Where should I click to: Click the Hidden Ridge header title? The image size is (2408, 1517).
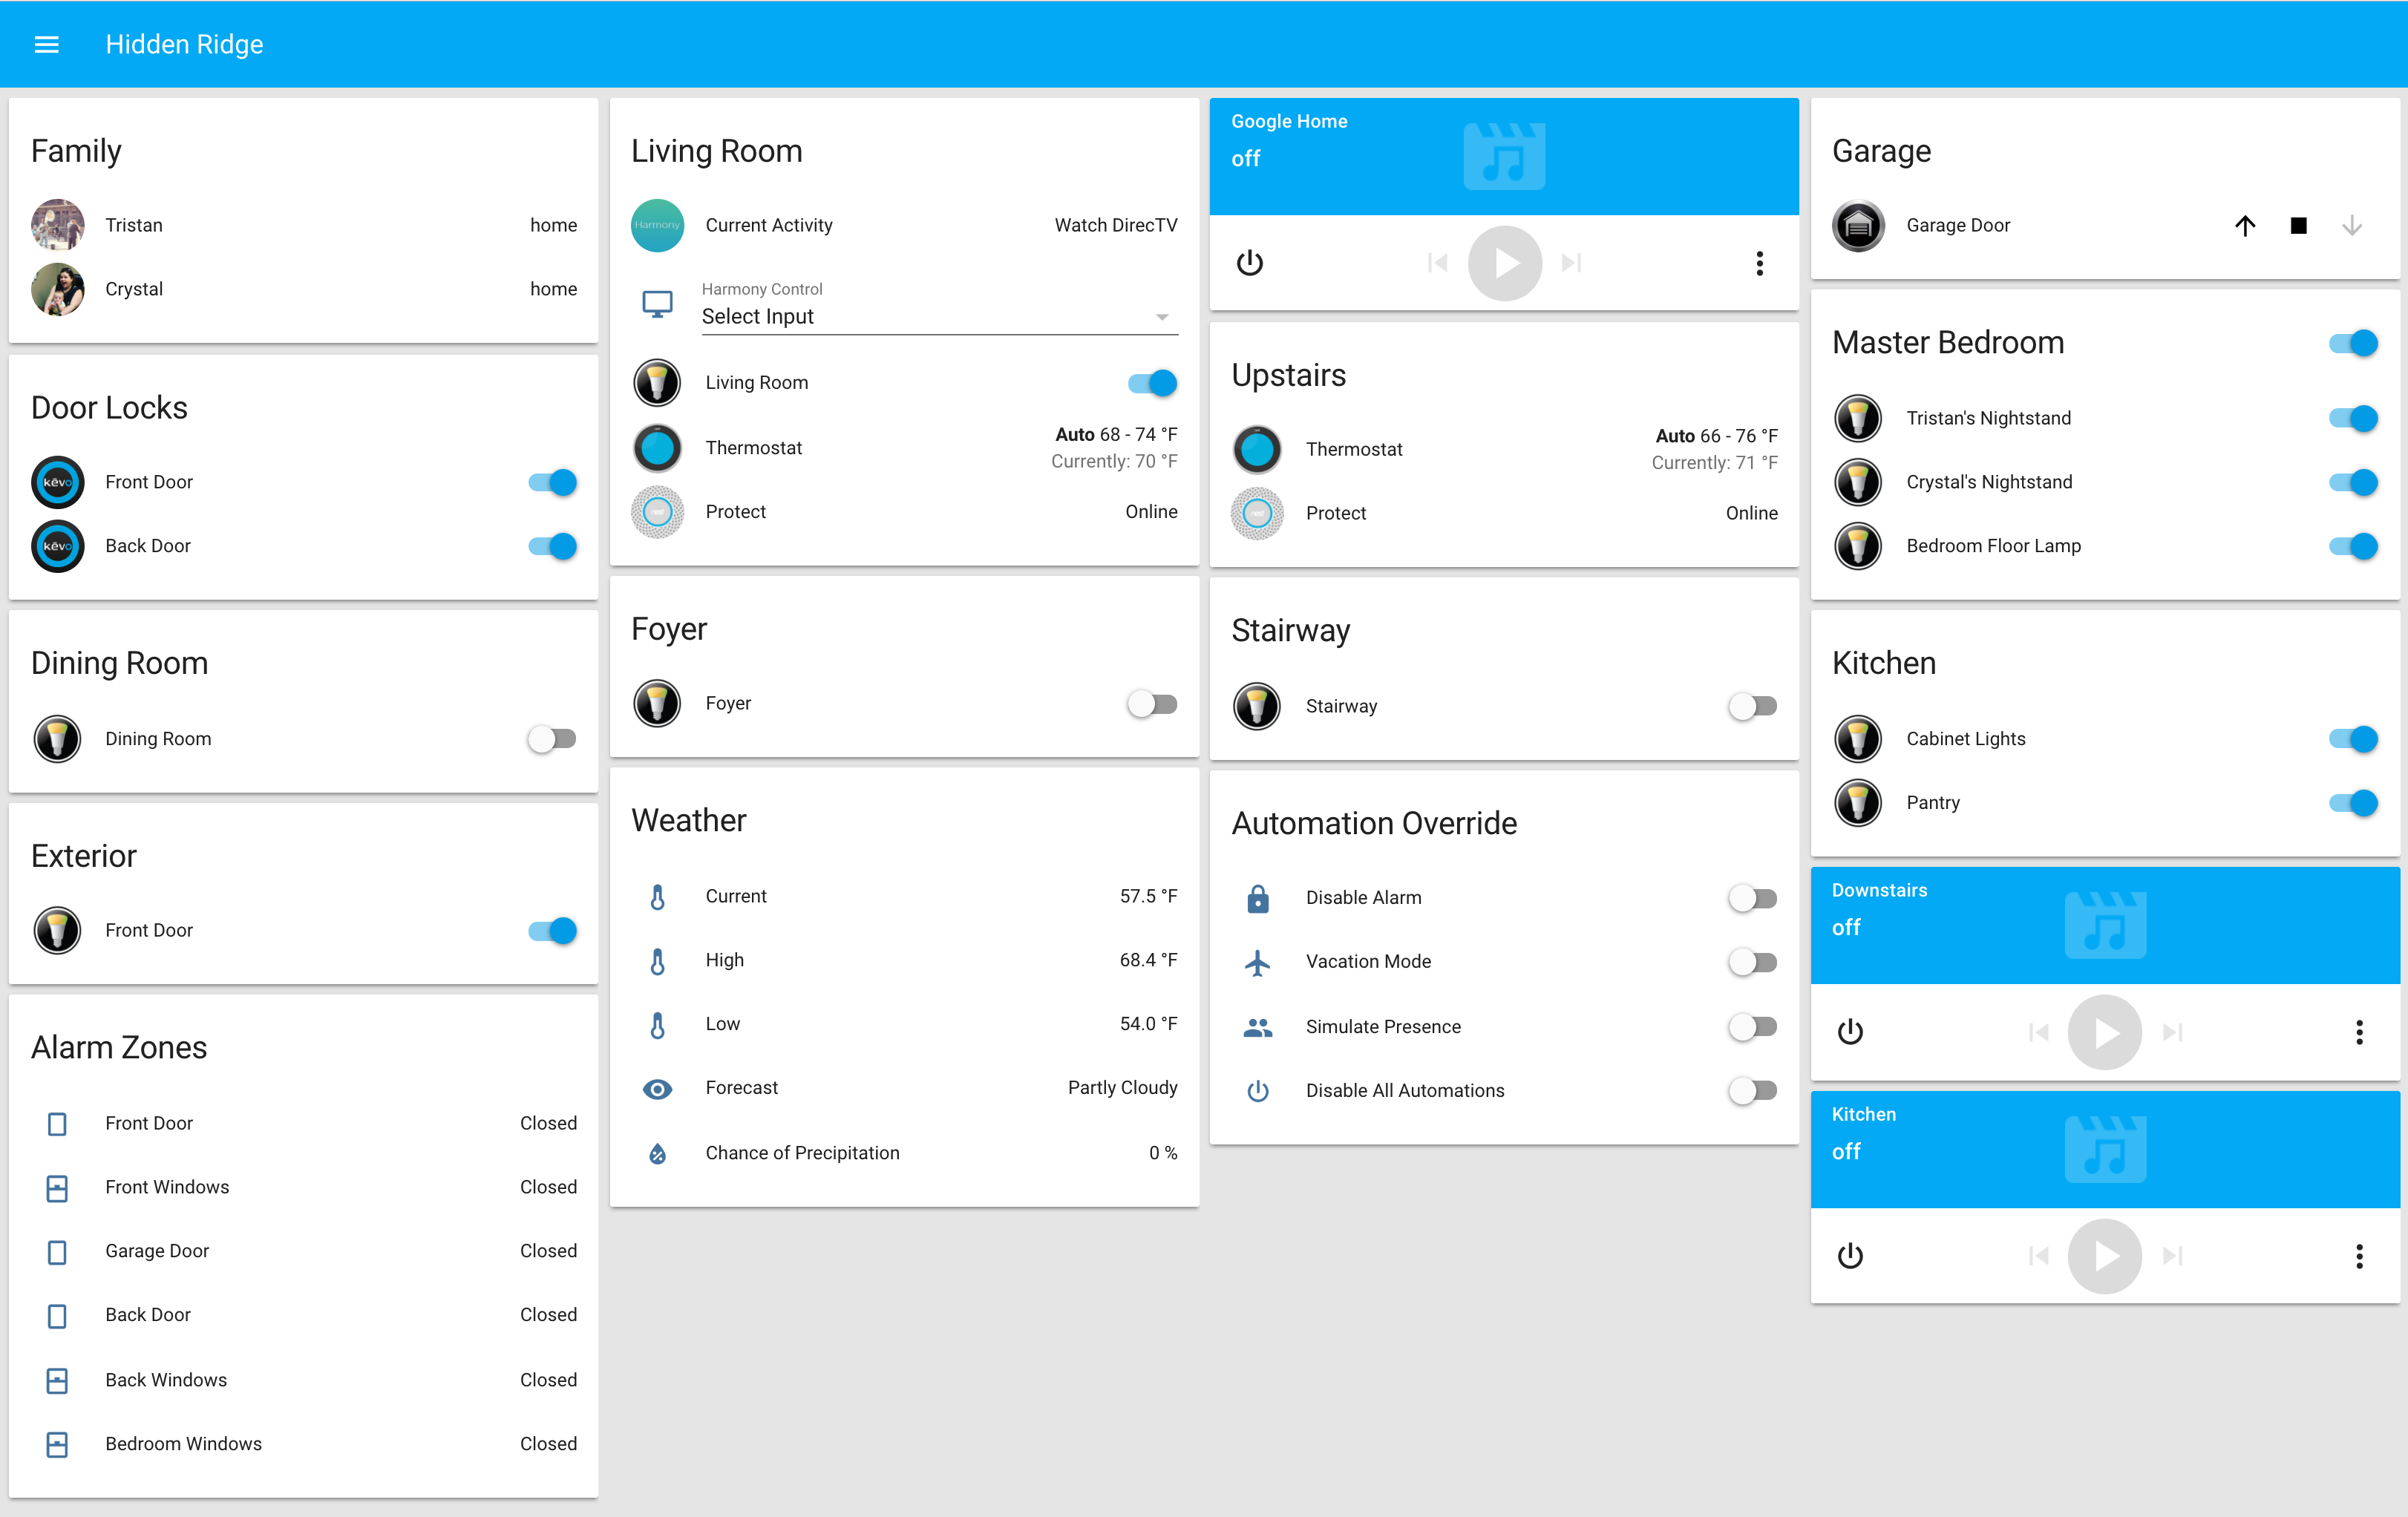pyautogui.click(x=184, y=44)
